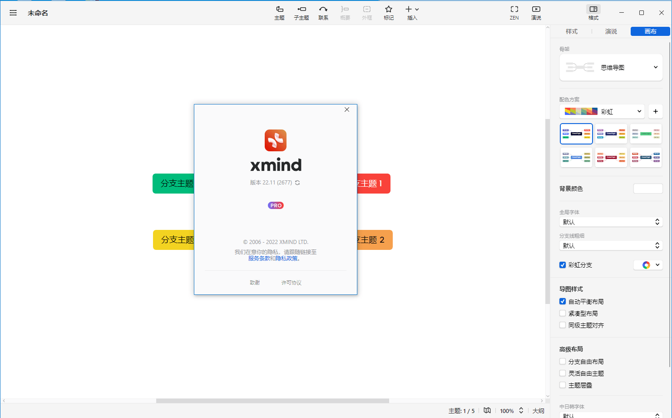Uncheck the 彩虹分支 rainbow branches option
The width and height of the screenshot is (672, 418).
click(562, 264)
